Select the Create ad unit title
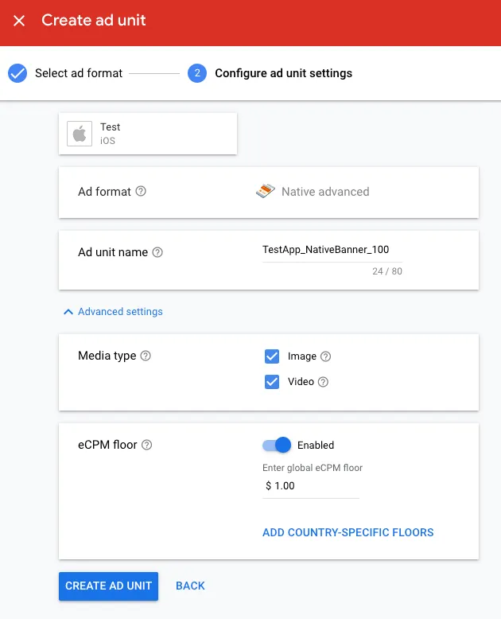This screenshot has height=619, width=501. (94, 20)
